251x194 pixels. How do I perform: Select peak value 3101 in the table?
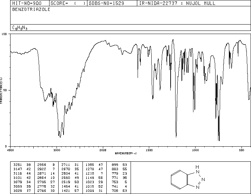tap(18, 178)
